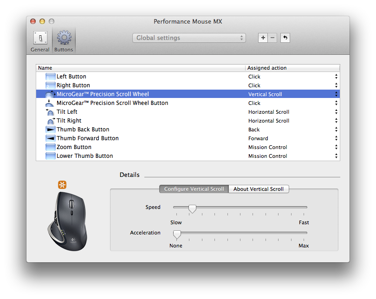Click the General label under the toolbar
The height and width of the screenshot is (299, 376).
click(x=40, y=50)
